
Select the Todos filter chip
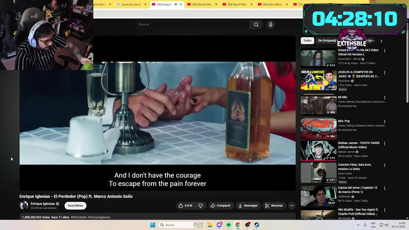coord(307,41)
